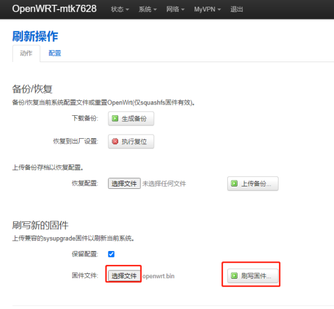Expand the 状态 dropdown menu
Viewport: 334px width, 309px height.
(120, 10)
